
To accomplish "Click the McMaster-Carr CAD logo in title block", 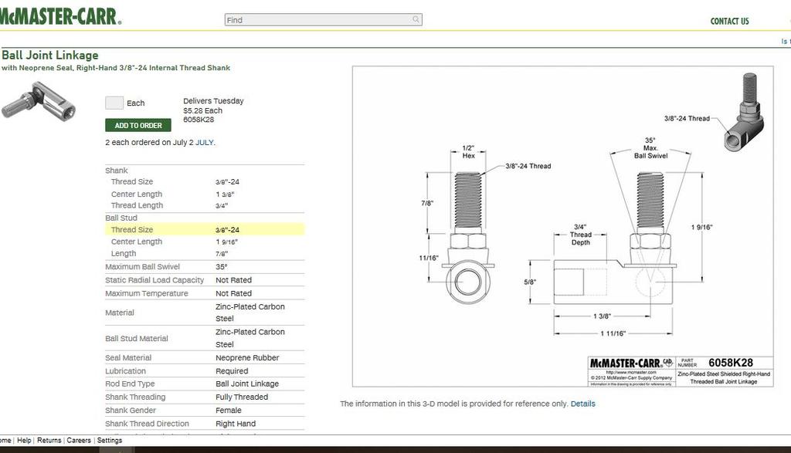I will pos(630,363).
